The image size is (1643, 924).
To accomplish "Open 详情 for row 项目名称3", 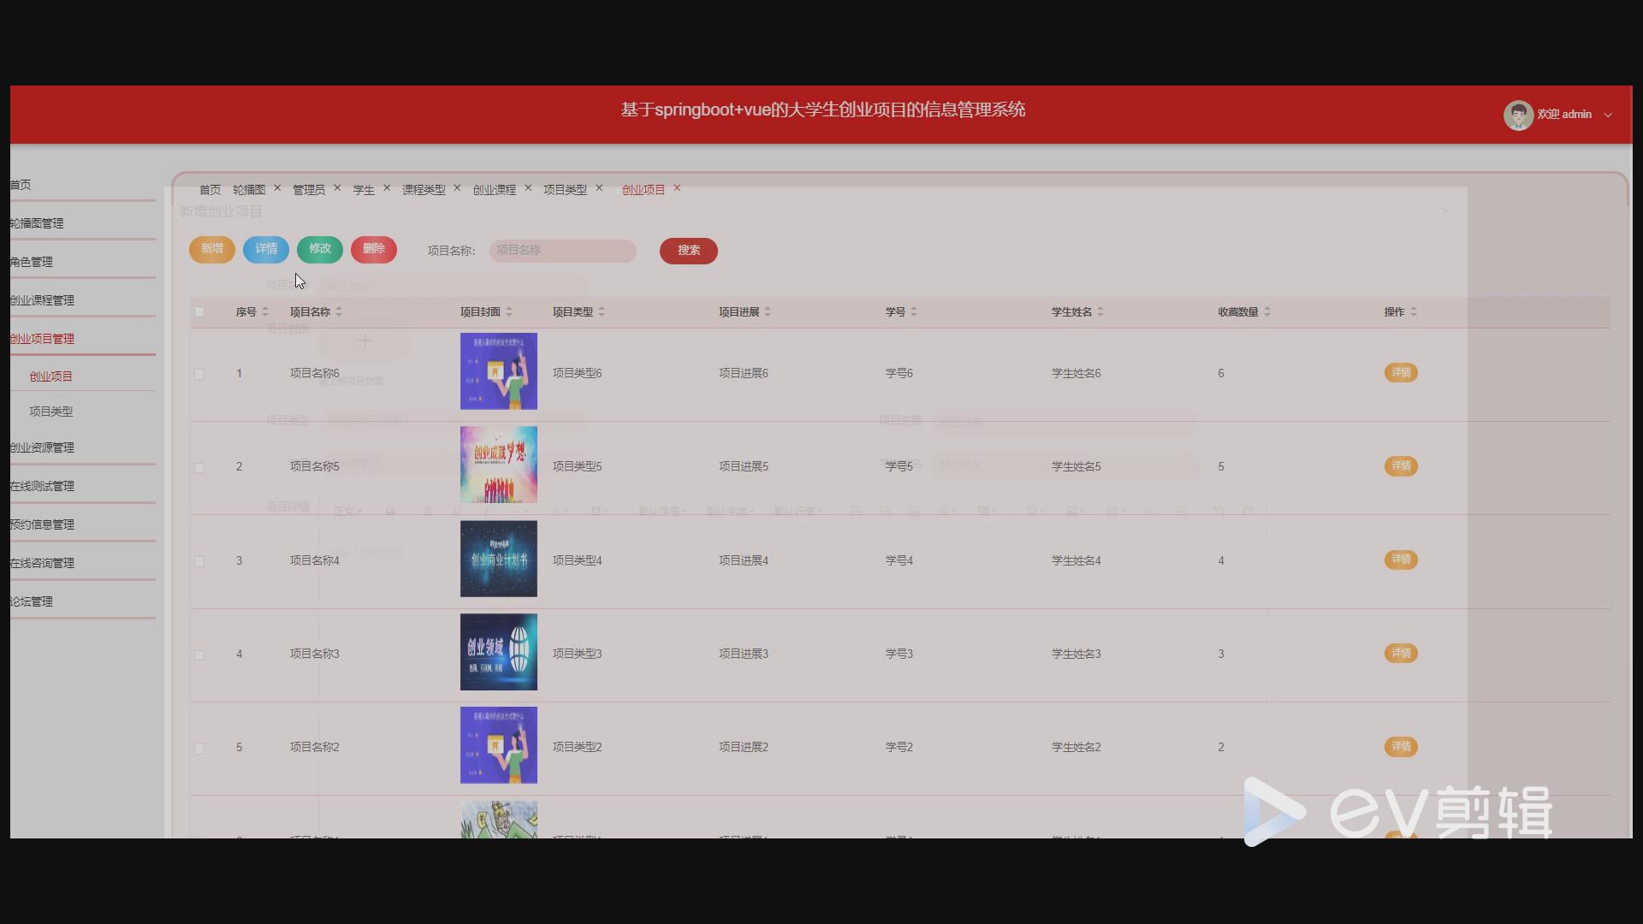I will click(x=1401, y=654).
